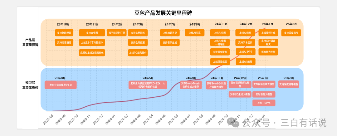Select the 支持文档问答 box

tap(138, 33)
